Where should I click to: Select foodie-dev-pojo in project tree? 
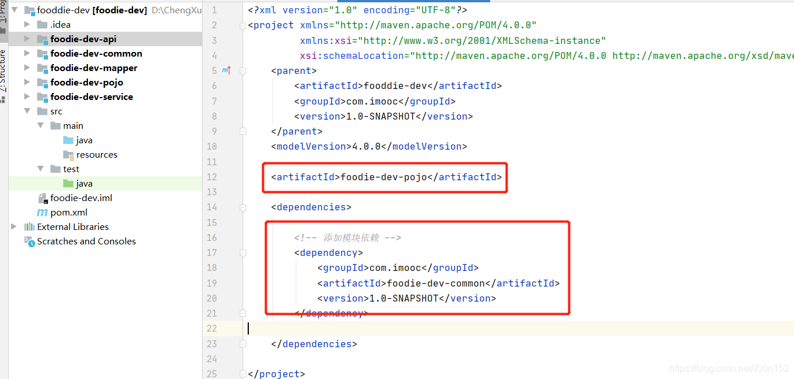[x=87, y=82]
